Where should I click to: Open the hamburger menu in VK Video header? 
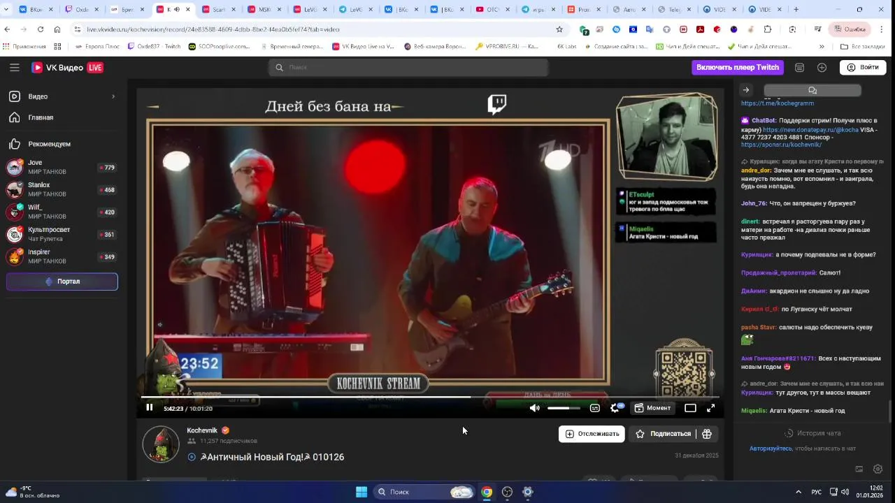coord(15,67)
